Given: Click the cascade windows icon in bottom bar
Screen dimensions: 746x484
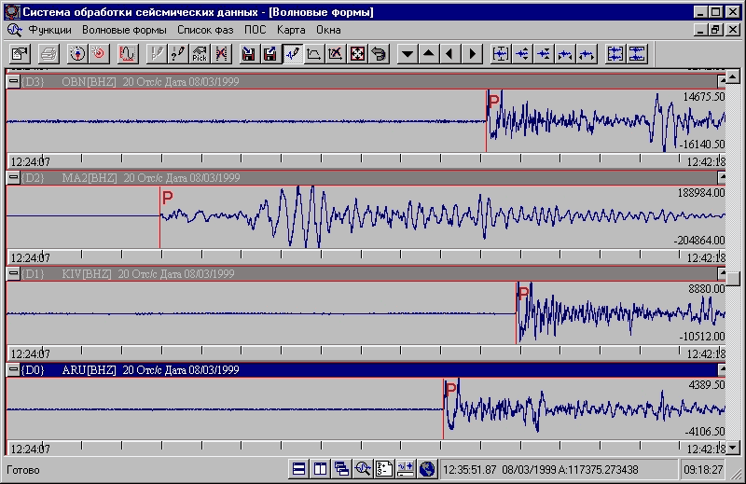Looking at the screenshot, I should pyautogui.click(x=341, y=469).
